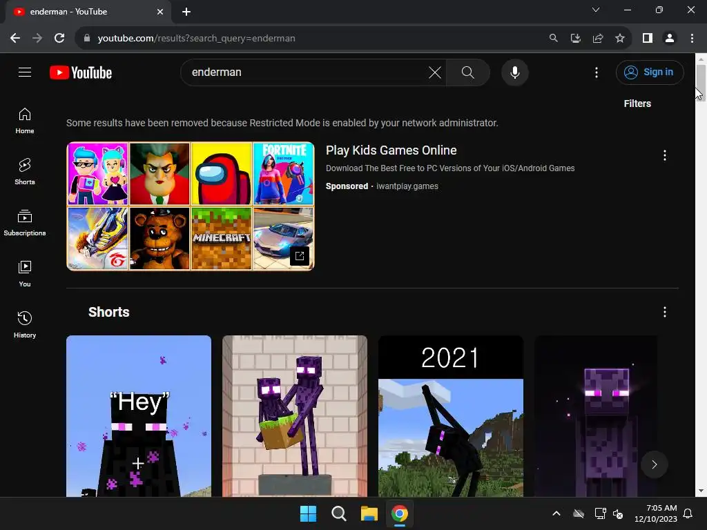Show next Shorts with the right arrow
Viewport: 707px width, 530px height.
[x=654, y=464]
